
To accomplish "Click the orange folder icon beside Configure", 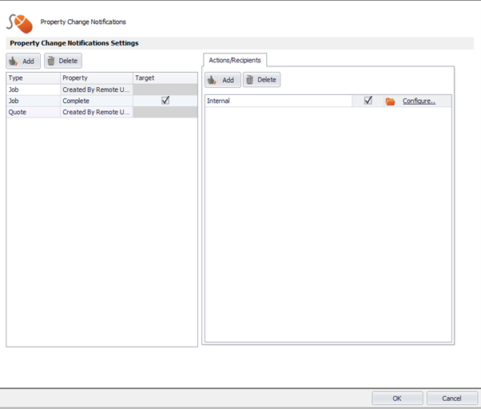I will (x=390, y=101).
